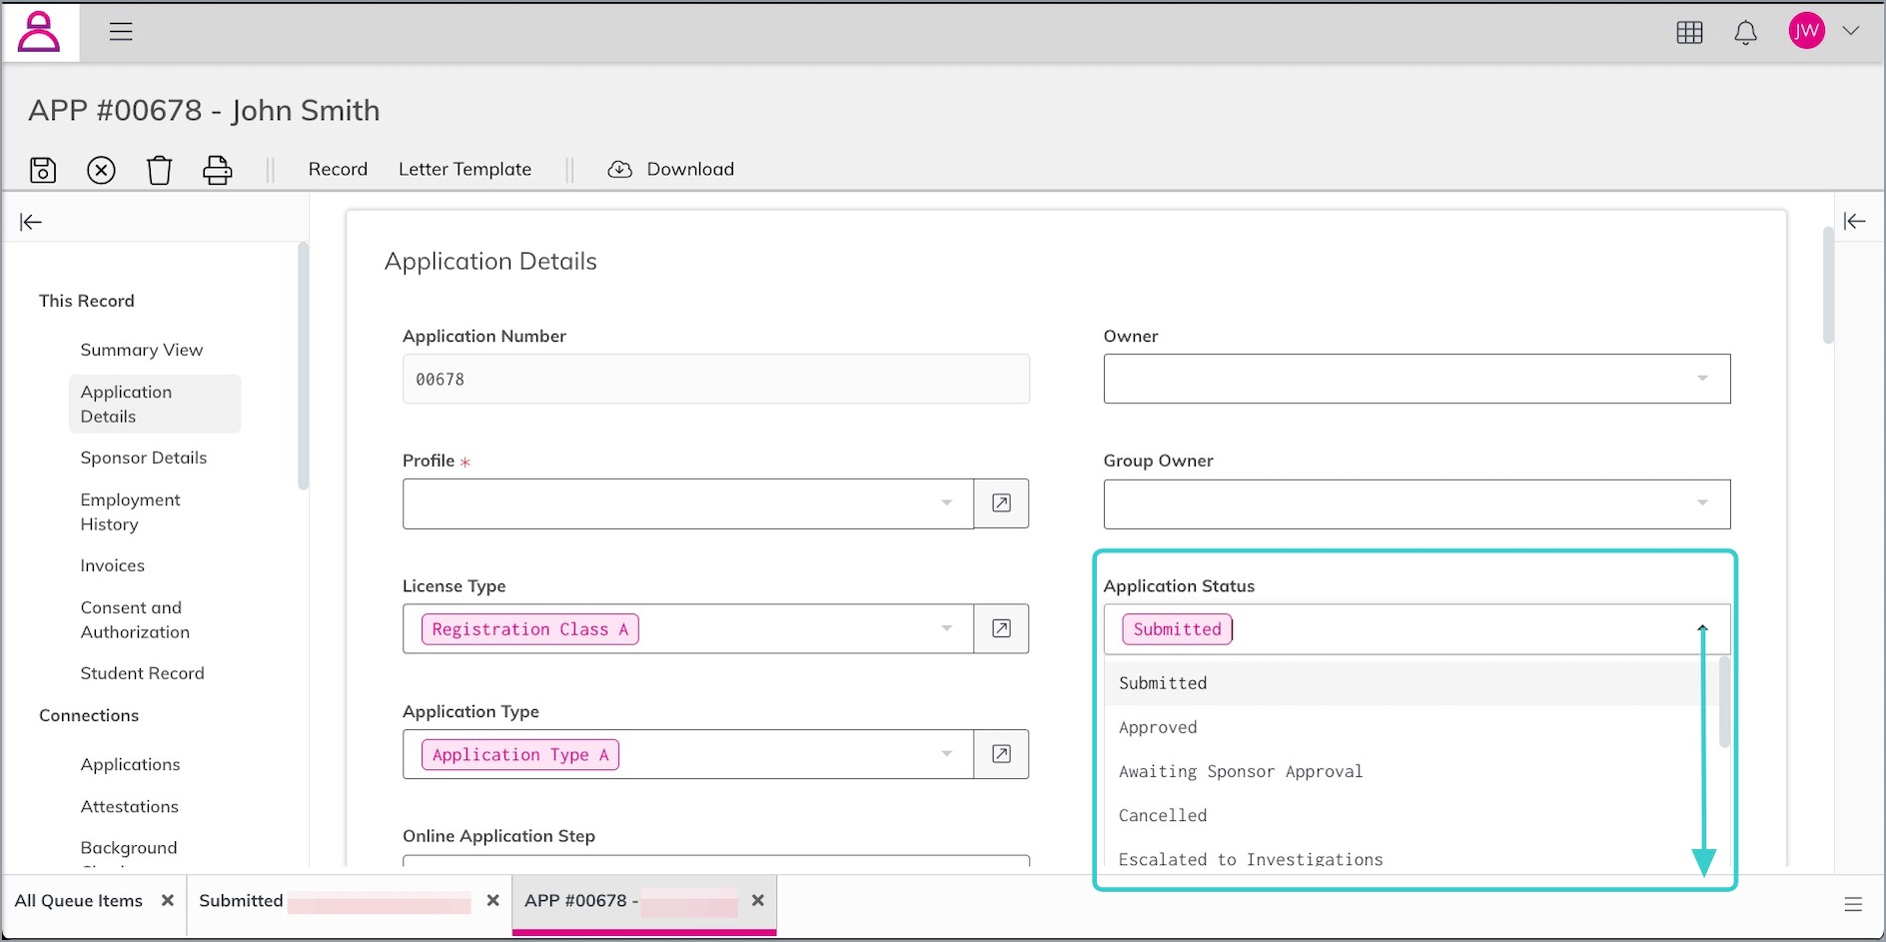Open Consent and Authorization section

coord(135,619)
